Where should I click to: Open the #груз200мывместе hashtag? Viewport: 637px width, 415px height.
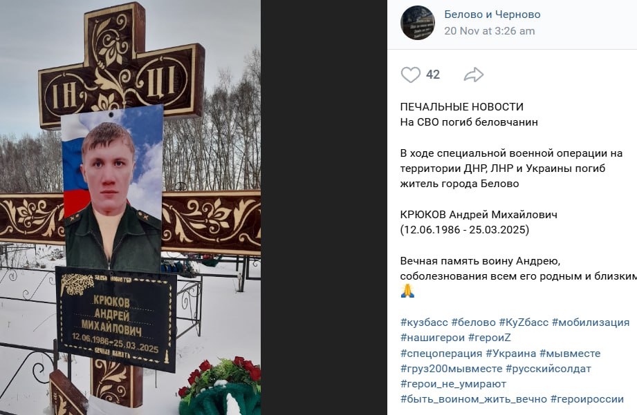[452, 369]
